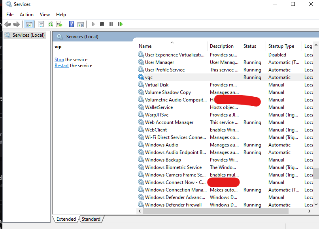Viewport: 319px width, 229px height.
Task: Open the View menu
Action: (x=45, y=15)
